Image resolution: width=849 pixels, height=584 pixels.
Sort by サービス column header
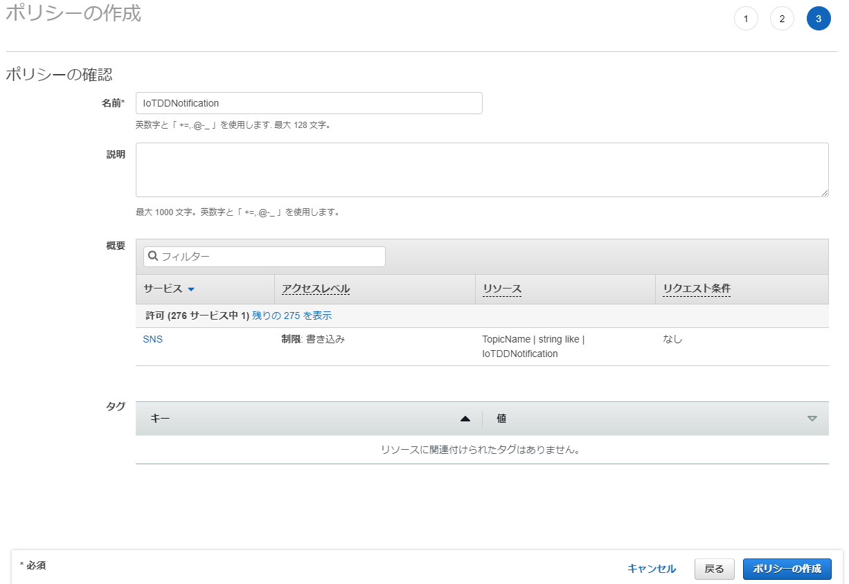[163, 289]
